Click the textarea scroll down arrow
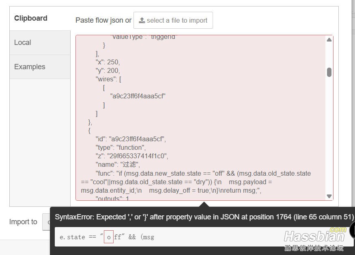Viewport: 355px width, 255px height. coord(329,196)
